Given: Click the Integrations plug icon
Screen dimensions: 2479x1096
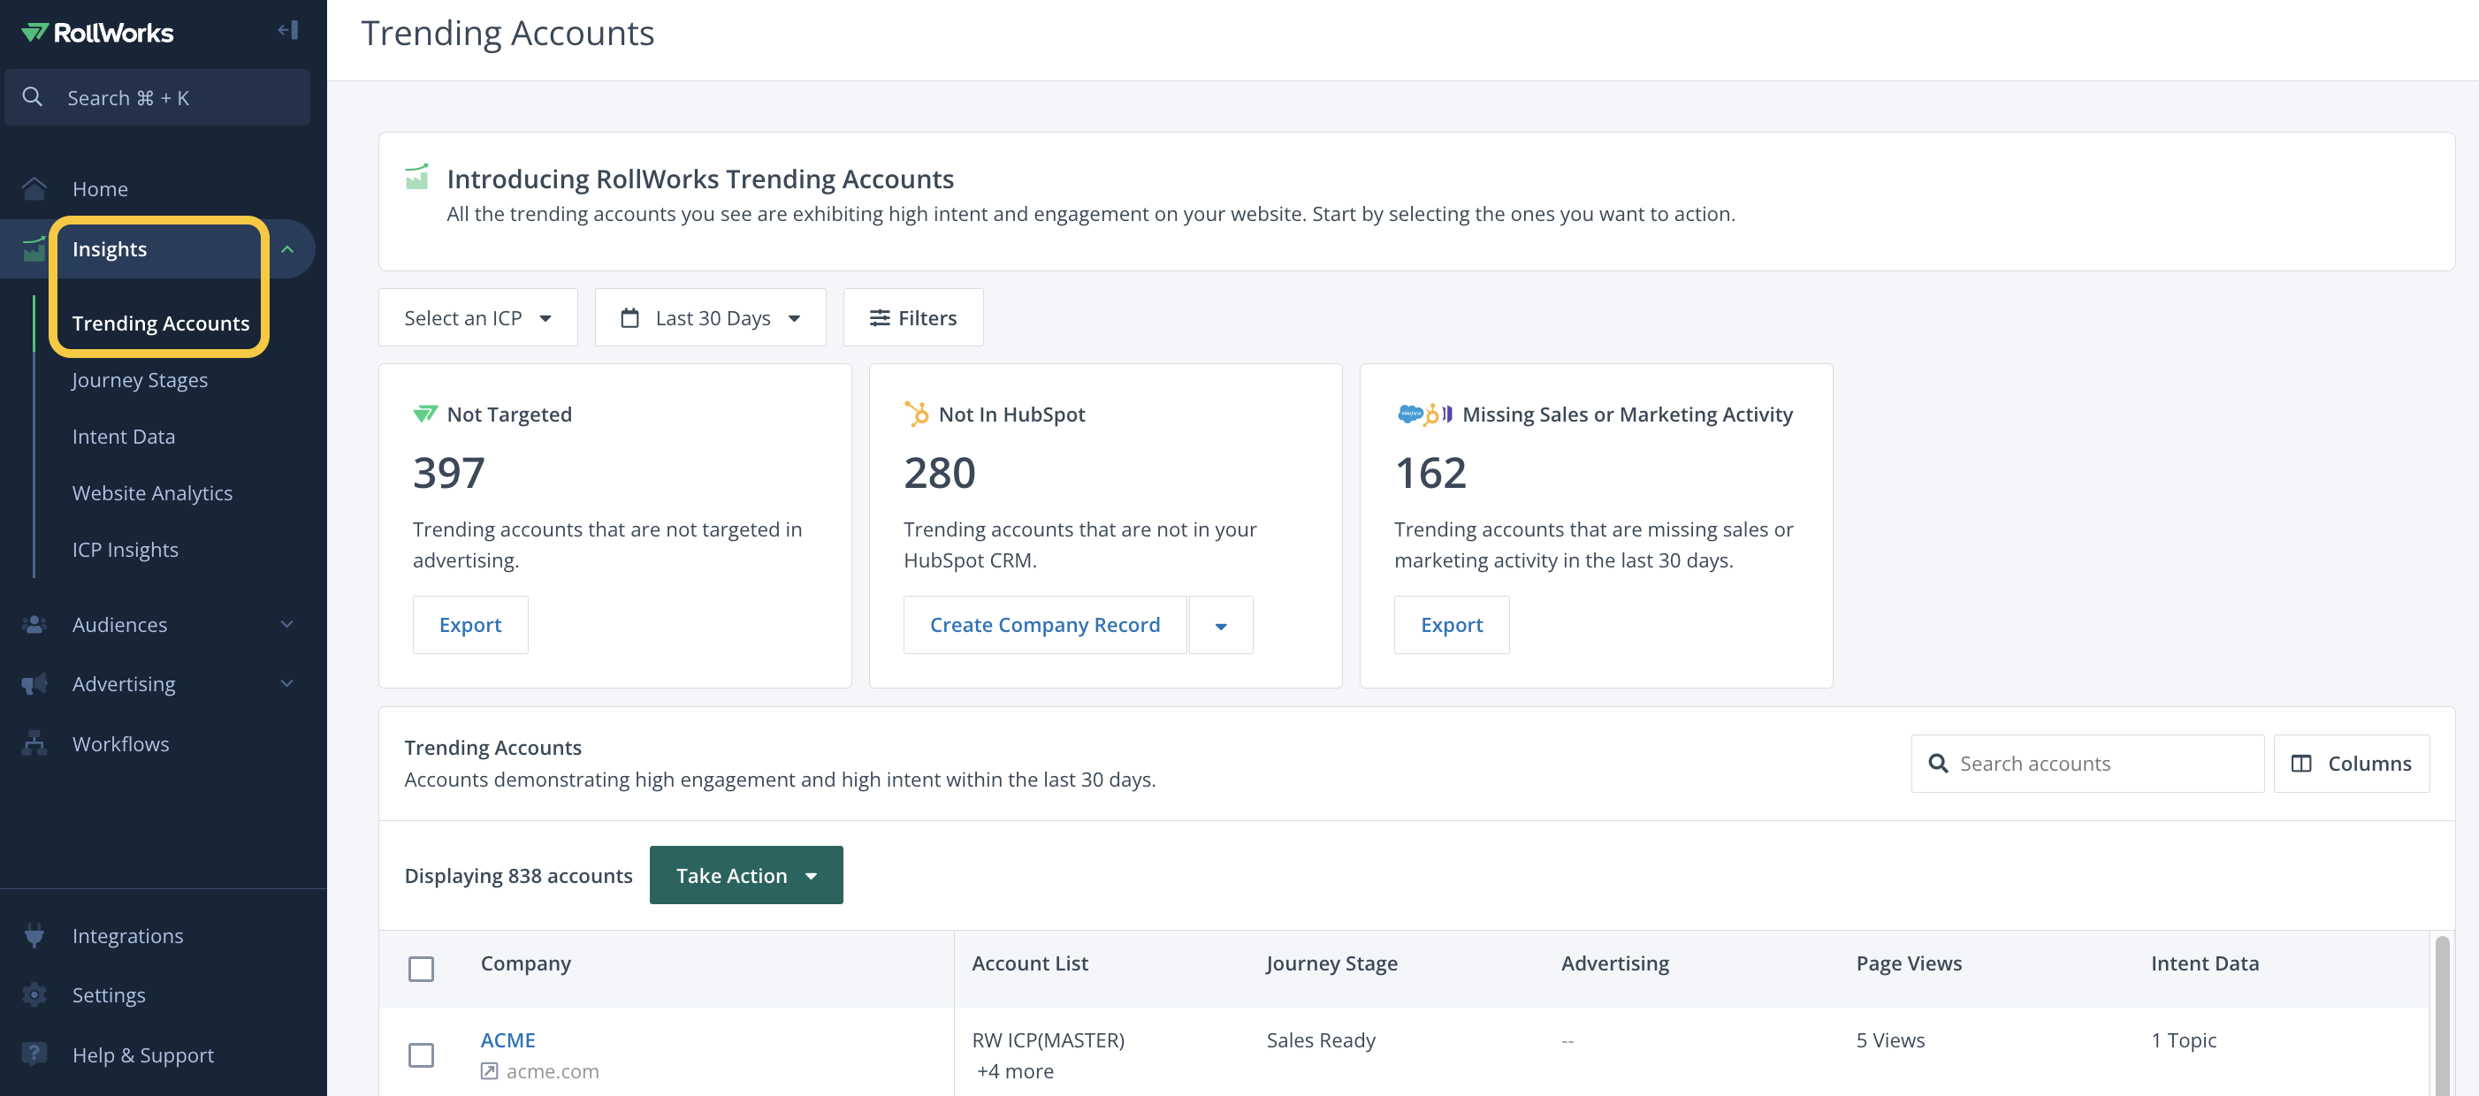Looking at the screenshot, I should (34, 935).
